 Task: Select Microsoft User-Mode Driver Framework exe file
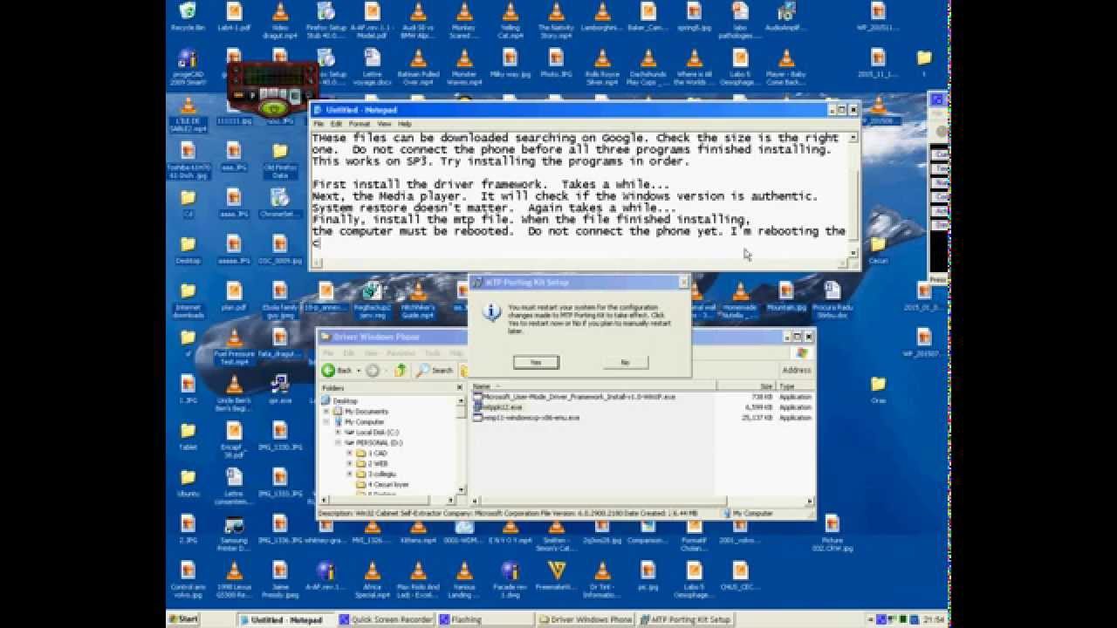click(x=574, y=397)
